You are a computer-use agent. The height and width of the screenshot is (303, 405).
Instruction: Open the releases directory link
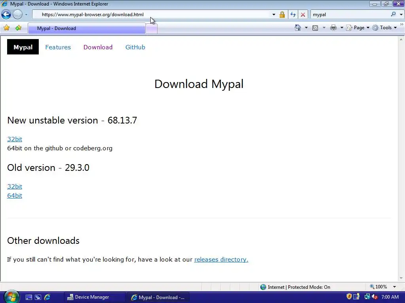[221, 260]
